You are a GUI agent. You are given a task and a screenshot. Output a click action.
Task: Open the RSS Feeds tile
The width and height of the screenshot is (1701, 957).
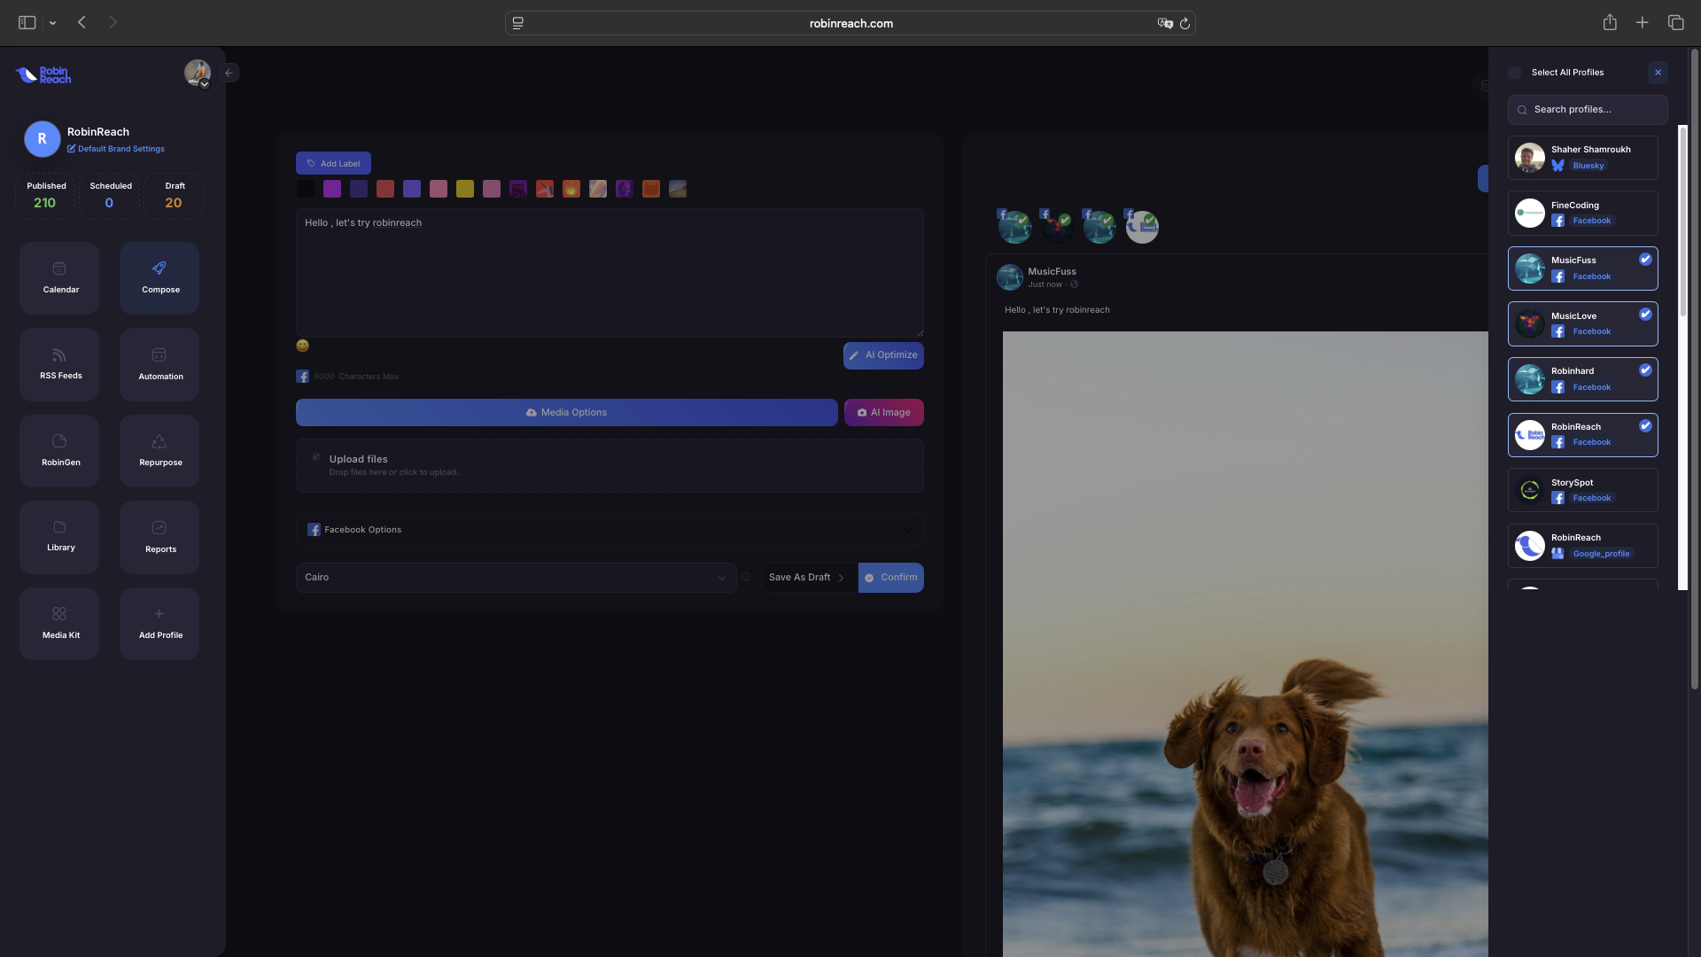(x=59, y=364)
